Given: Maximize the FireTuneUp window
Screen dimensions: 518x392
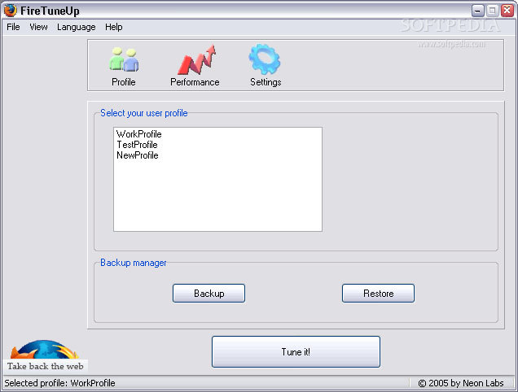Looking at the screenshot, I should point(492,11).
